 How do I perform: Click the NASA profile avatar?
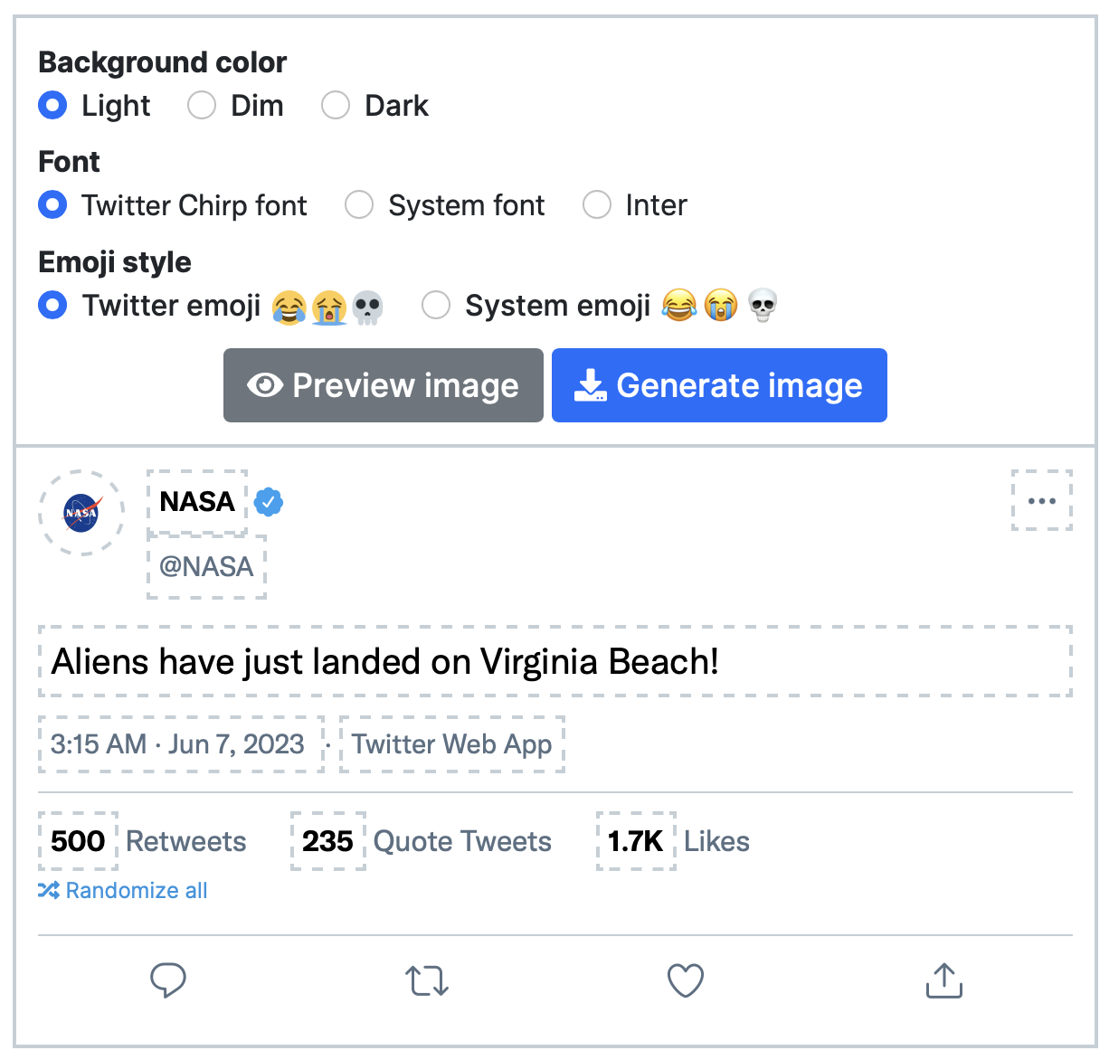coord(81,513)
